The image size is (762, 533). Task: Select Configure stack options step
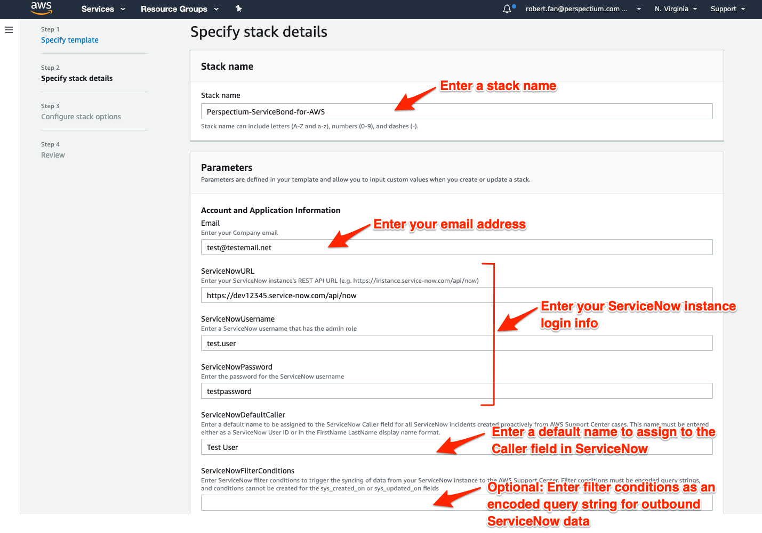click(x=81, y=117)
